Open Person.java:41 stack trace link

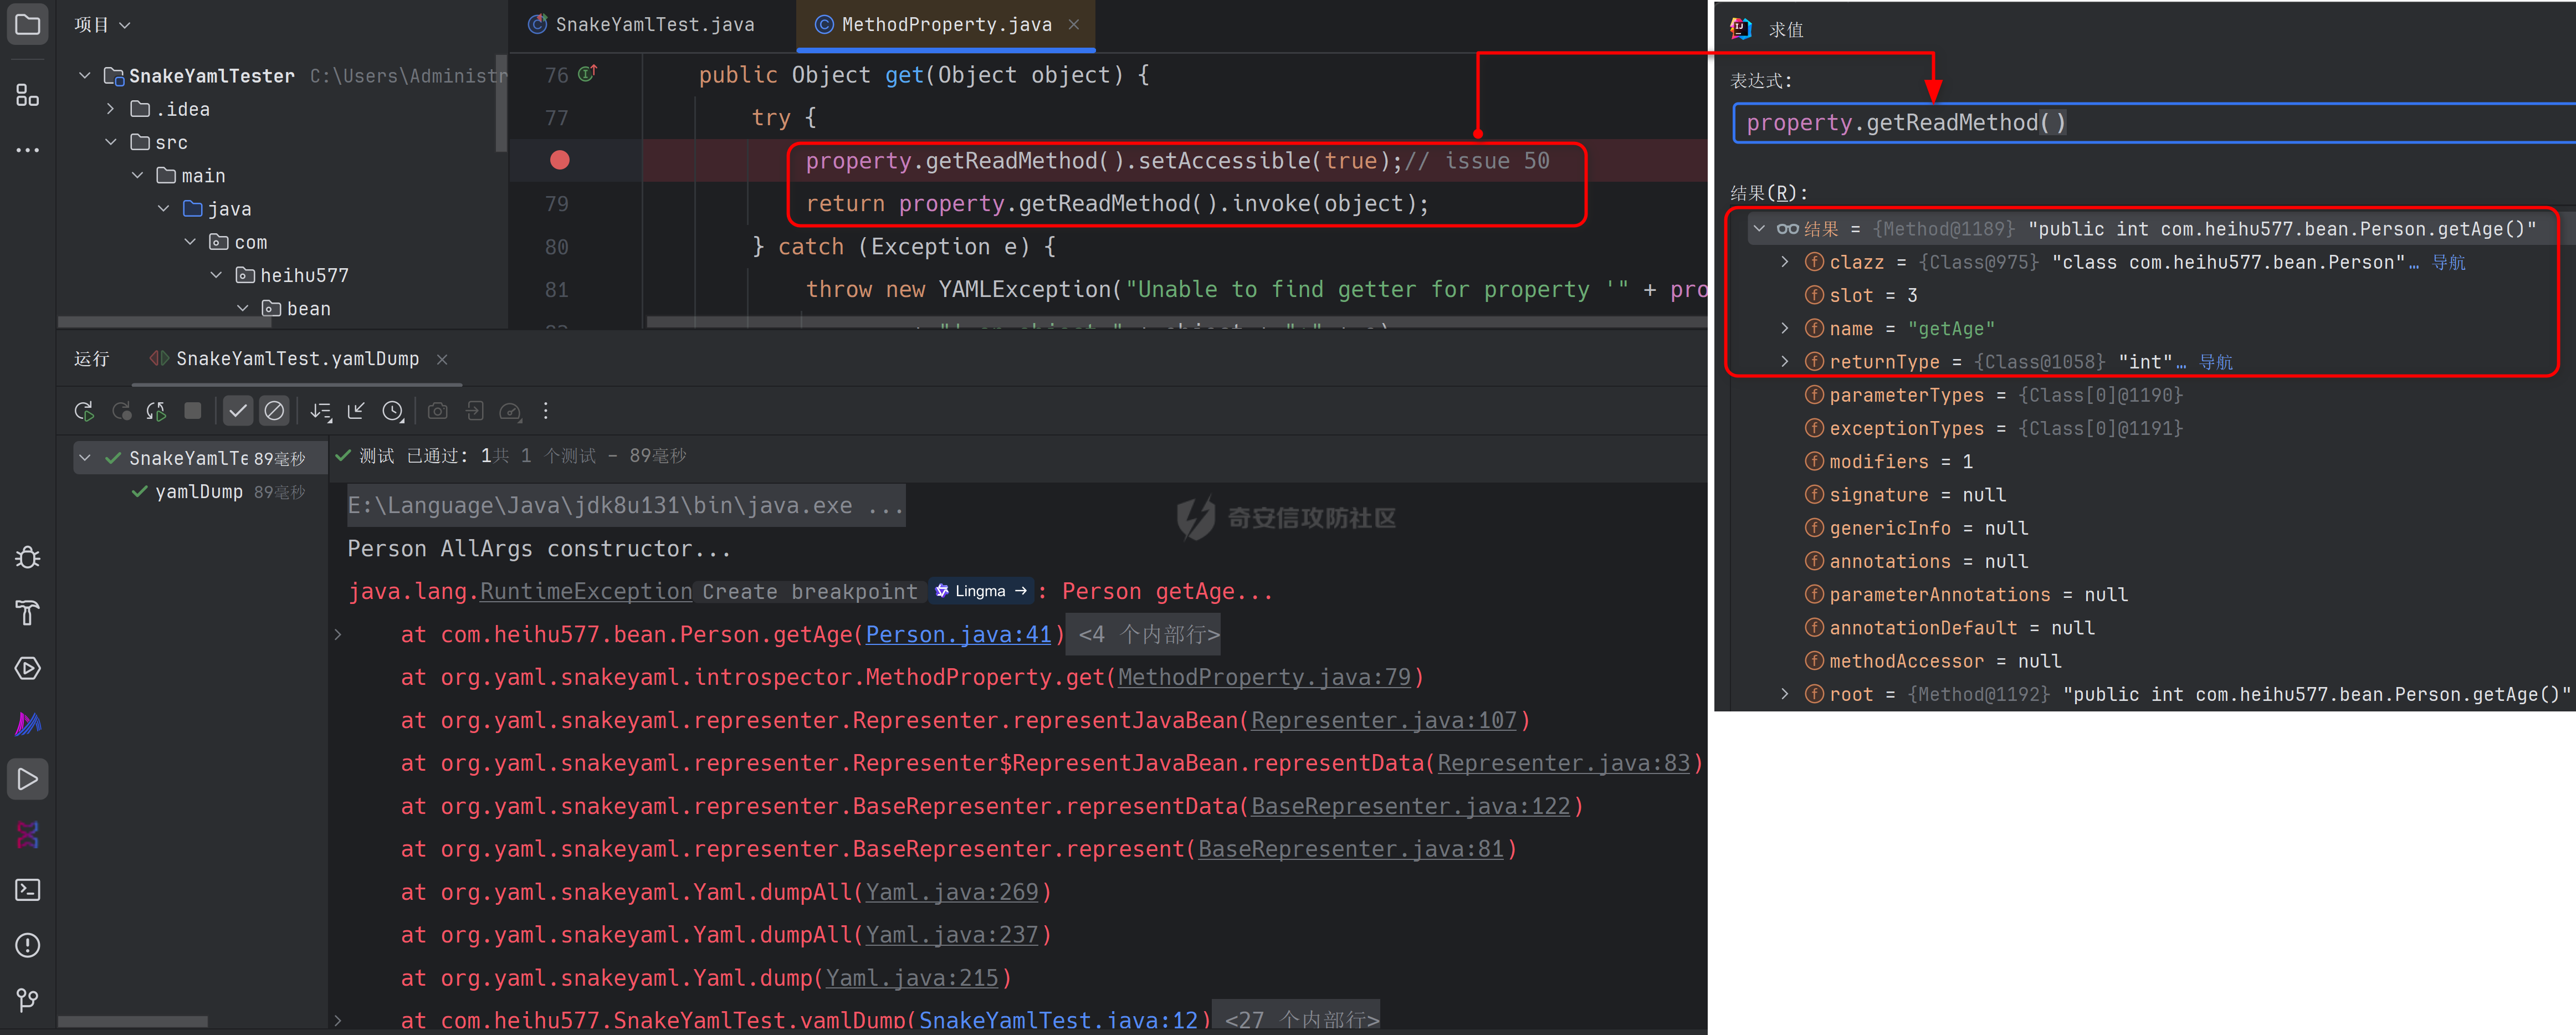tap(958, 634)
